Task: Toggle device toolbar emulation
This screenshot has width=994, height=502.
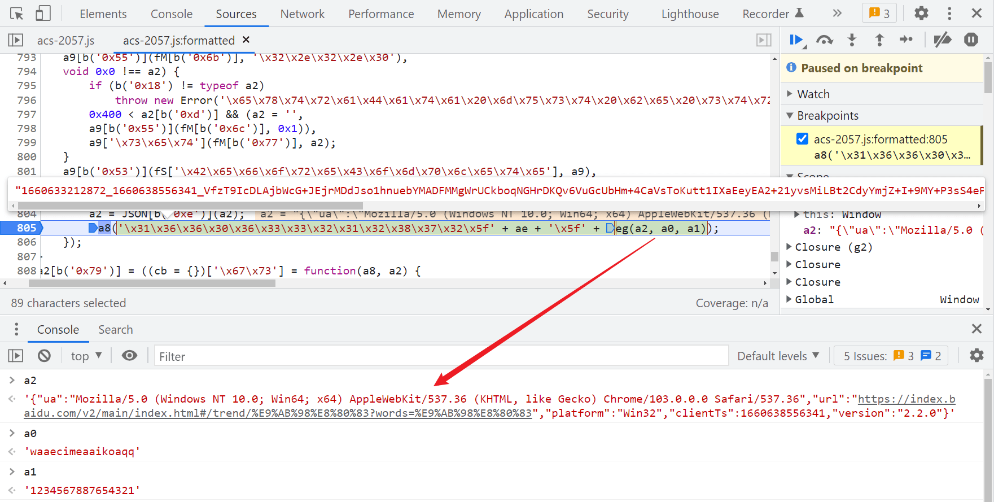Action: click(x=43, y=14)
